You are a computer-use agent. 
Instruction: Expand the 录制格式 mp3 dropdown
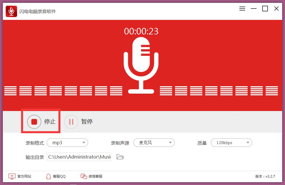(67, 143)
